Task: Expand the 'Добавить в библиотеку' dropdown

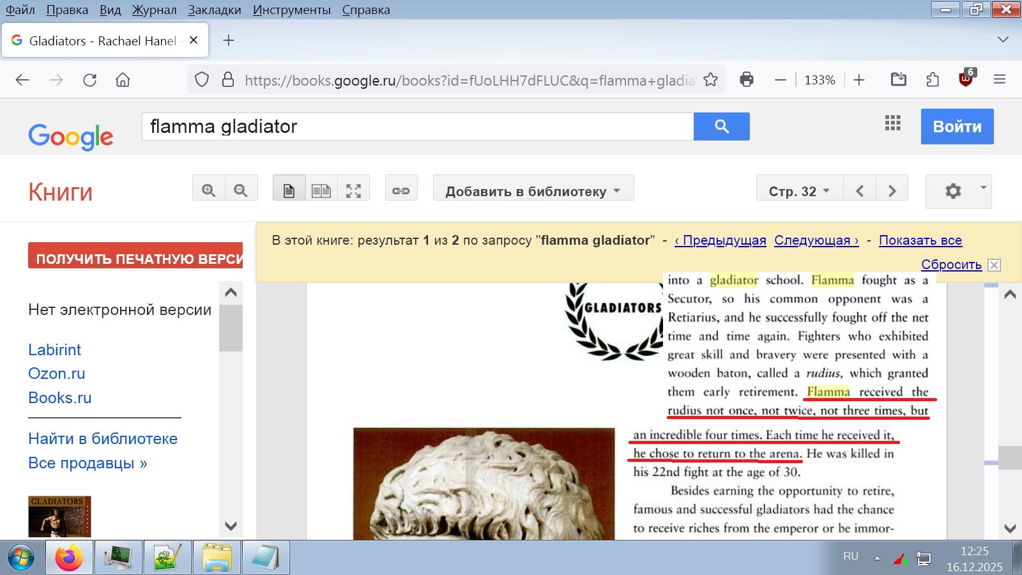Action: [x=533, y=191]
